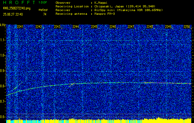Click the 2241 time marker

click(20, 27)
